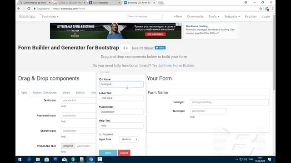
Task: Click the Tweet share button
Action: (x=160, y=48)
